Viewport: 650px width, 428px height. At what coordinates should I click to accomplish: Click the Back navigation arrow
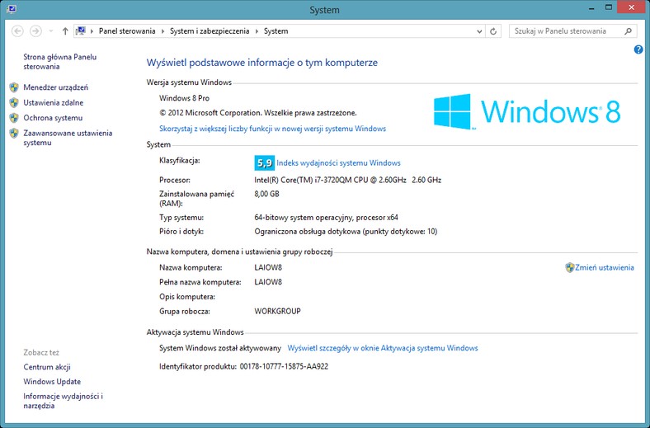tap(16, 31)
